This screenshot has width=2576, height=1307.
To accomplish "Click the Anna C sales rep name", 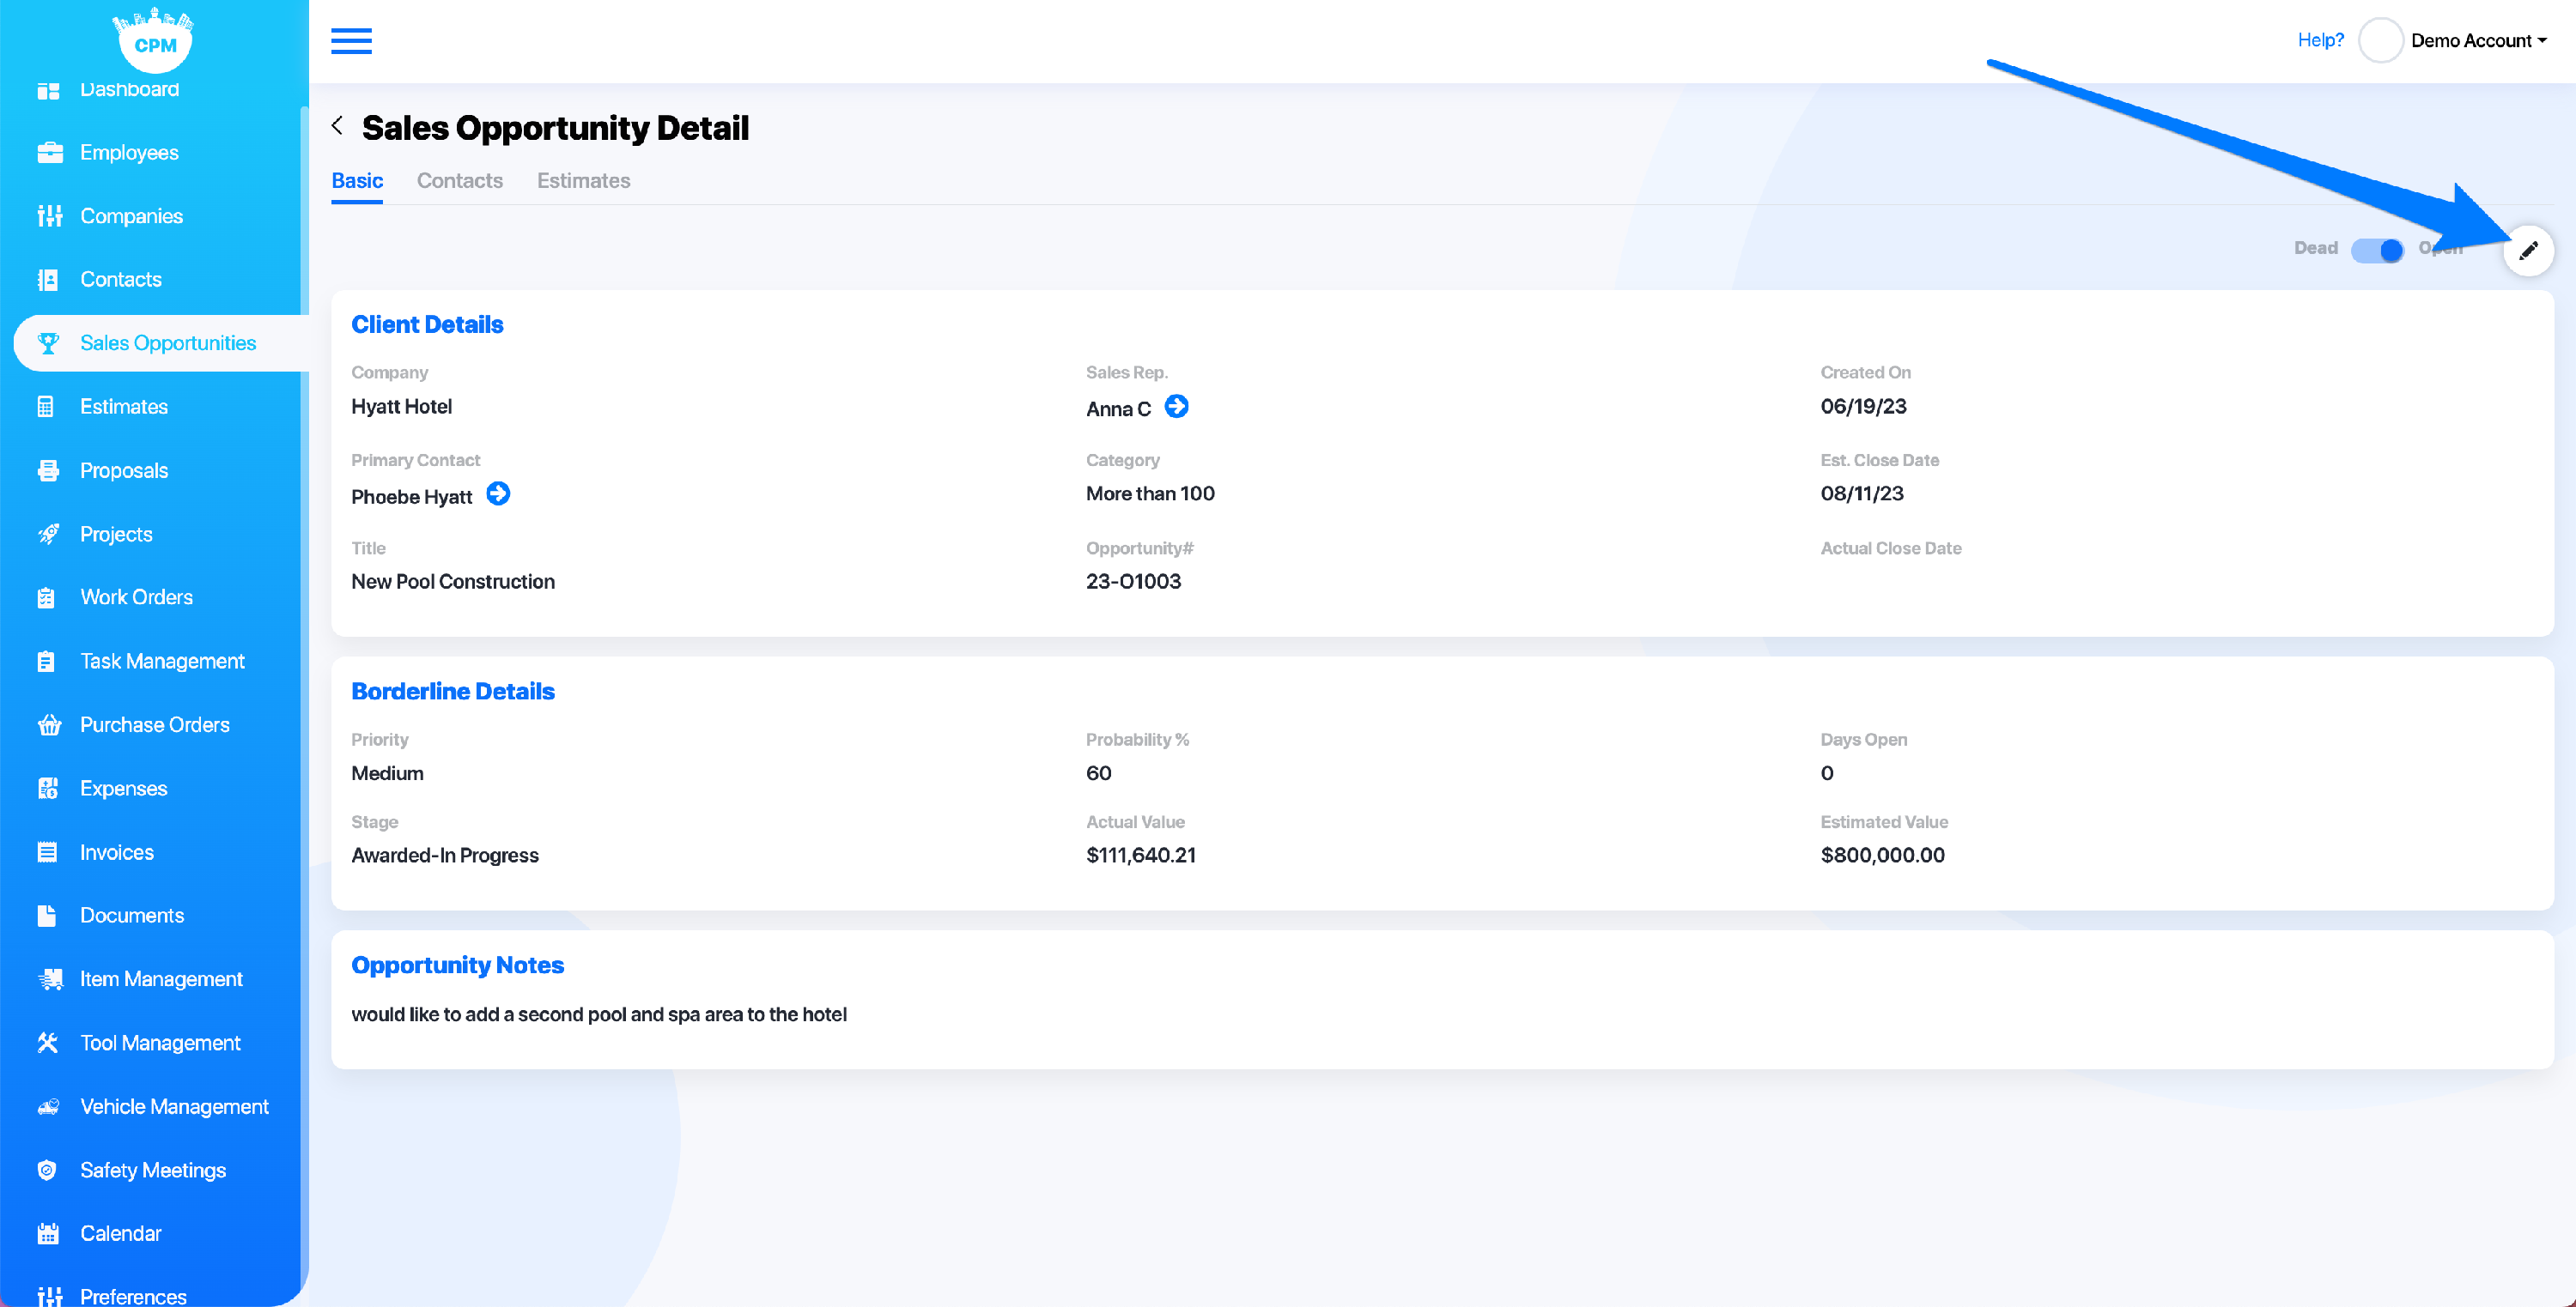I will [1118, 408].
